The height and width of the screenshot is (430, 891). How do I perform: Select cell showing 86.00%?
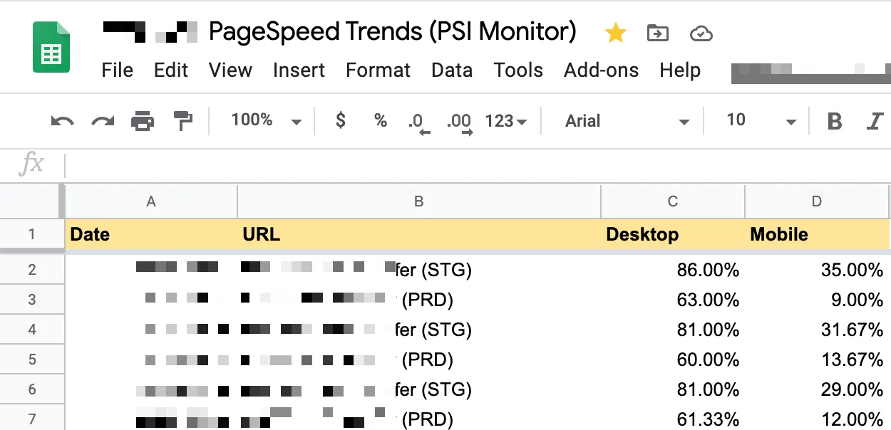(673, 270)
